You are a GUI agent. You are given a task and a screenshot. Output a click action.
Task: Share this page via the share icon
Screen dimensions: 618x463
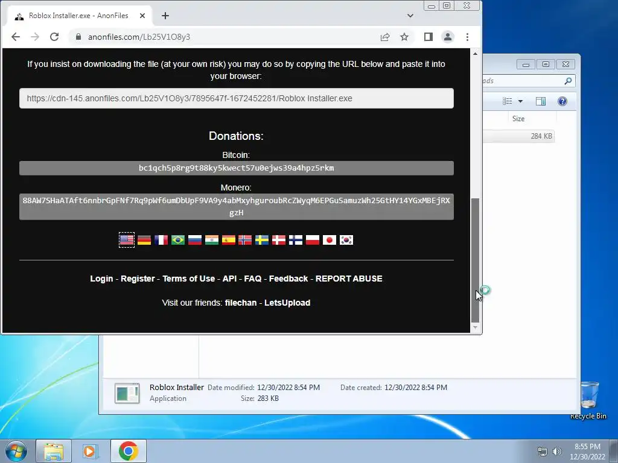[385, 37]
